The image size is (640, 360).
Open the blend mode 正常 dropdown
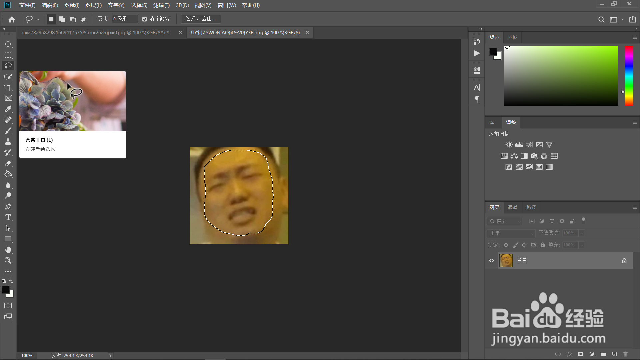pyautogui.click(x=511, y=233)
